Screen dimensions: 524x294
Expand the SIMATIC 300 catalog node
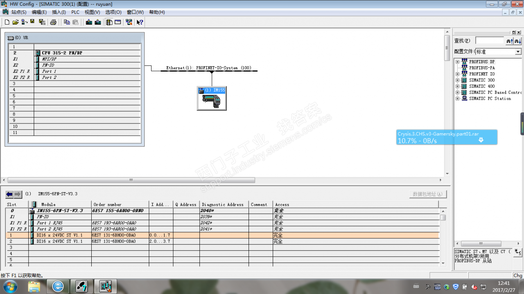click(x=457, y=80)
